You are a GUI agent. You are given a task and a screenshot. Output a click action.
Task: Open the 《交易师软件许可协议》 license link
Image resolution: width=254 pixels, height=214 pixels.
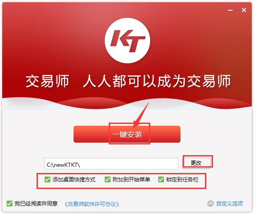(x=92, y=204)
